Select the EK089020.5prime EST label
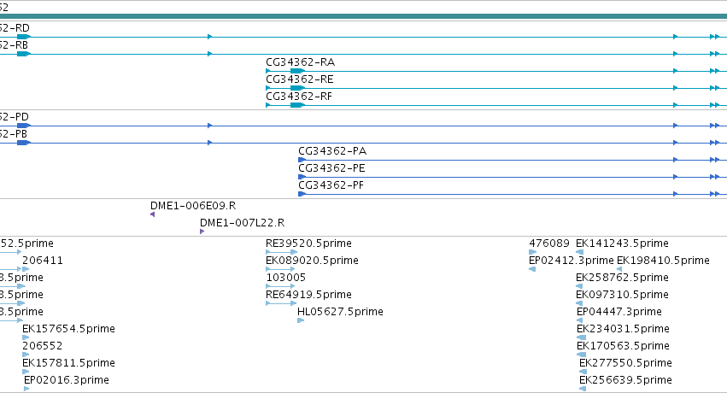This screenshot has height=393, width=727. 312,261
